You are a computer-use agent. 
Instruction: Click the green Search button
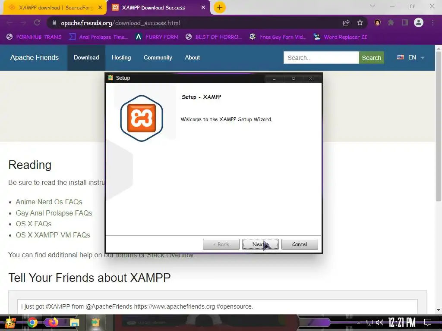tap(371, 58)
